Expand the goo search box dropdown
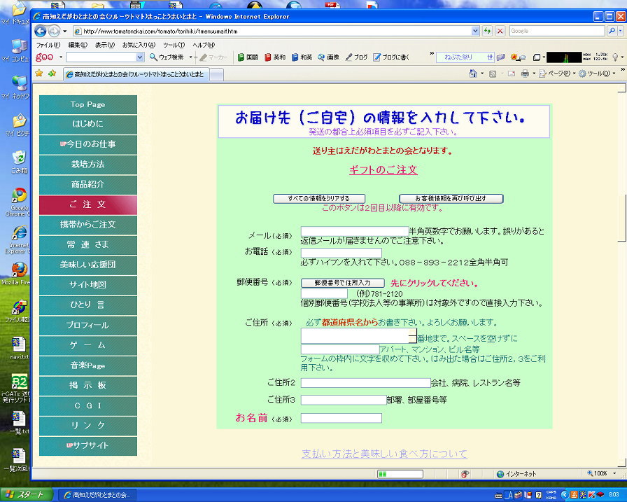 [x=140, y=57]
